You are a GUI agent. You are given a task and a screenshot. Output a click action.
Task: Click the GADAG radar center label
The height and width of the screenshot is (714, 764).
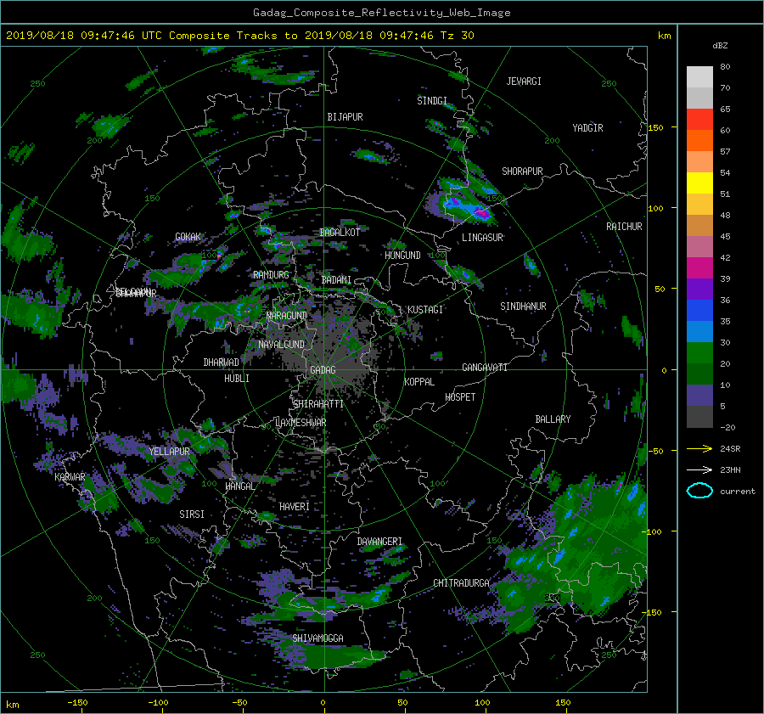tap(323, 370)
